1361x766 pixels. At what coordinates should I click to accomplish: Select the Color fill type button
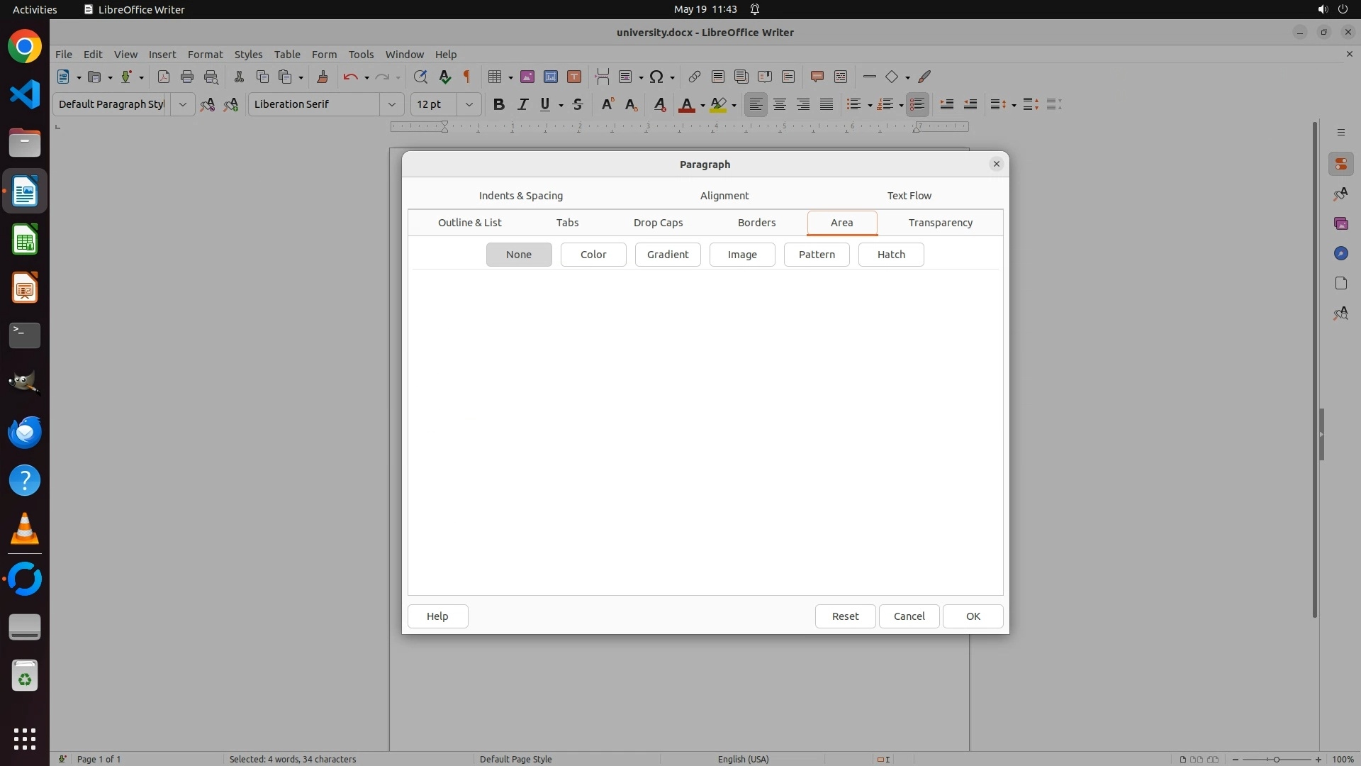593,255
